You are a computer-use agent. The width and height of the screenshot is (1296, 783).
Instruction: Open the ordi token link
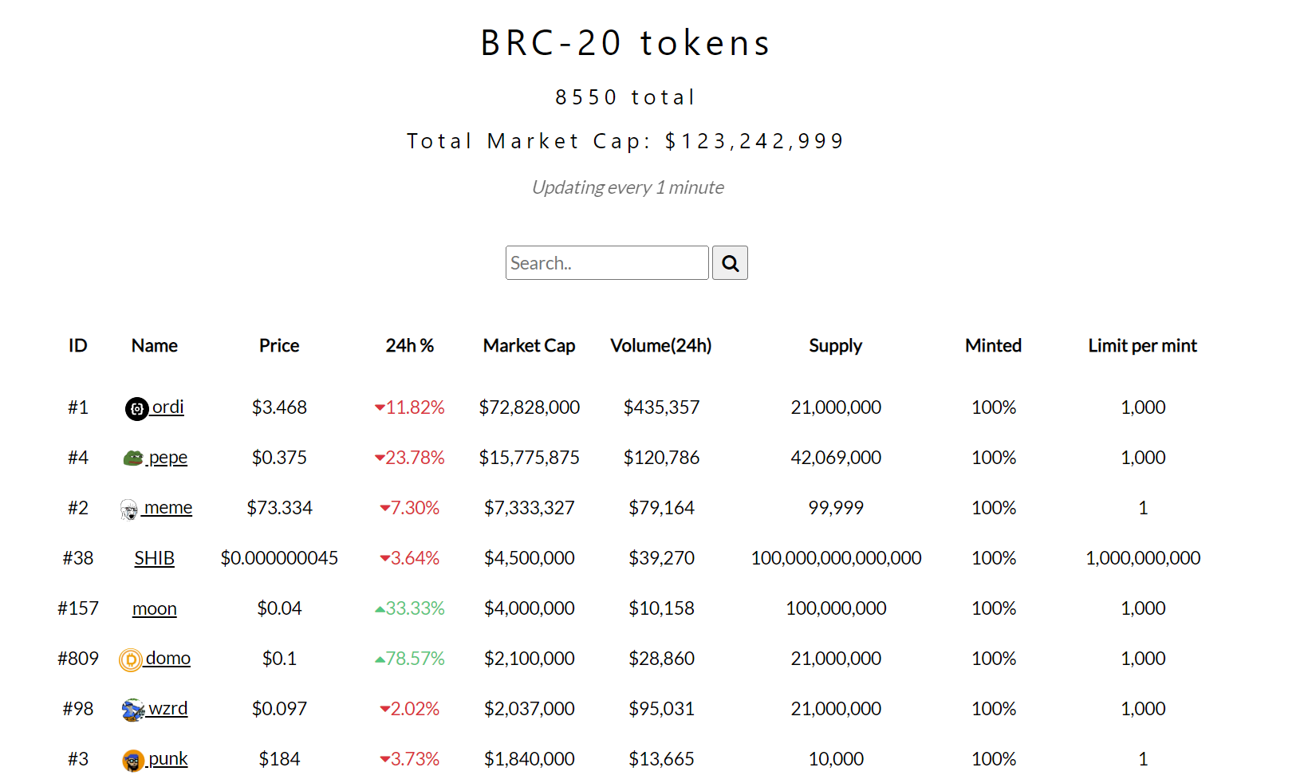pos(167,407)
